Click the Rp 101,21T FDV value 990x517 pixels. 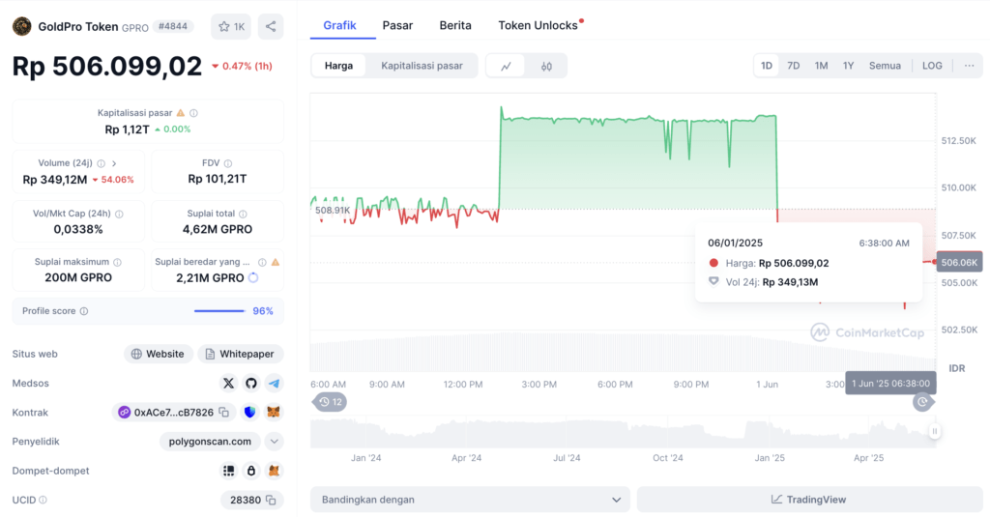pyautogui.click(x=218, y=180)
